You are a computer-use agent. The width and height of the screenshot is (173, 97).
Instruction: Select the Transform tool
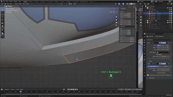(x=2, y=26)
